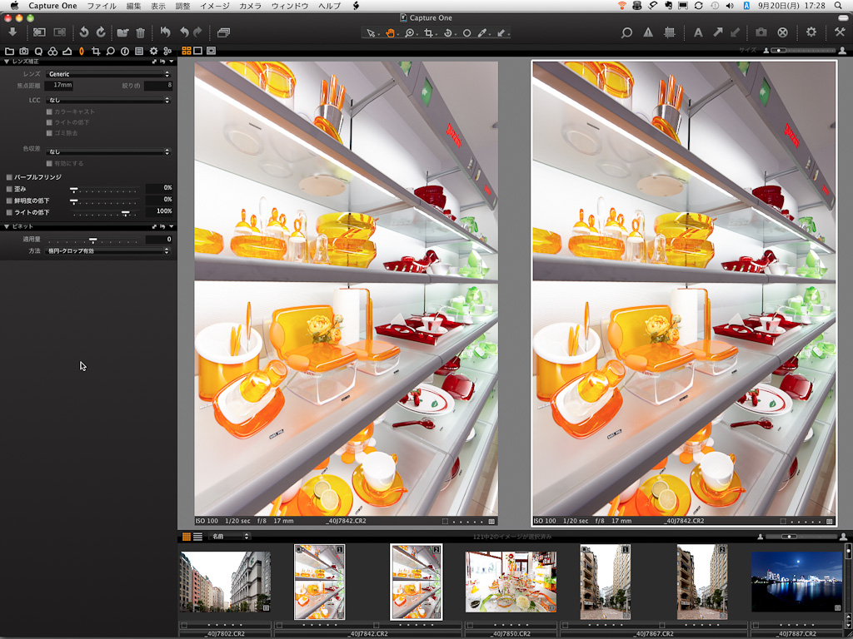Open the Capture tool tab camera icon
This screenshot has height=639, width=853.
pos(23,51)
